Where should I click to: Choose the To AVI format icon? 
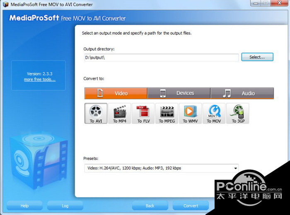[x=96, y=113]
